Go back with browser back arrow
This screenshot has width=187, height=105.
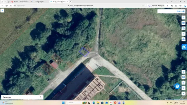[2, 6]
